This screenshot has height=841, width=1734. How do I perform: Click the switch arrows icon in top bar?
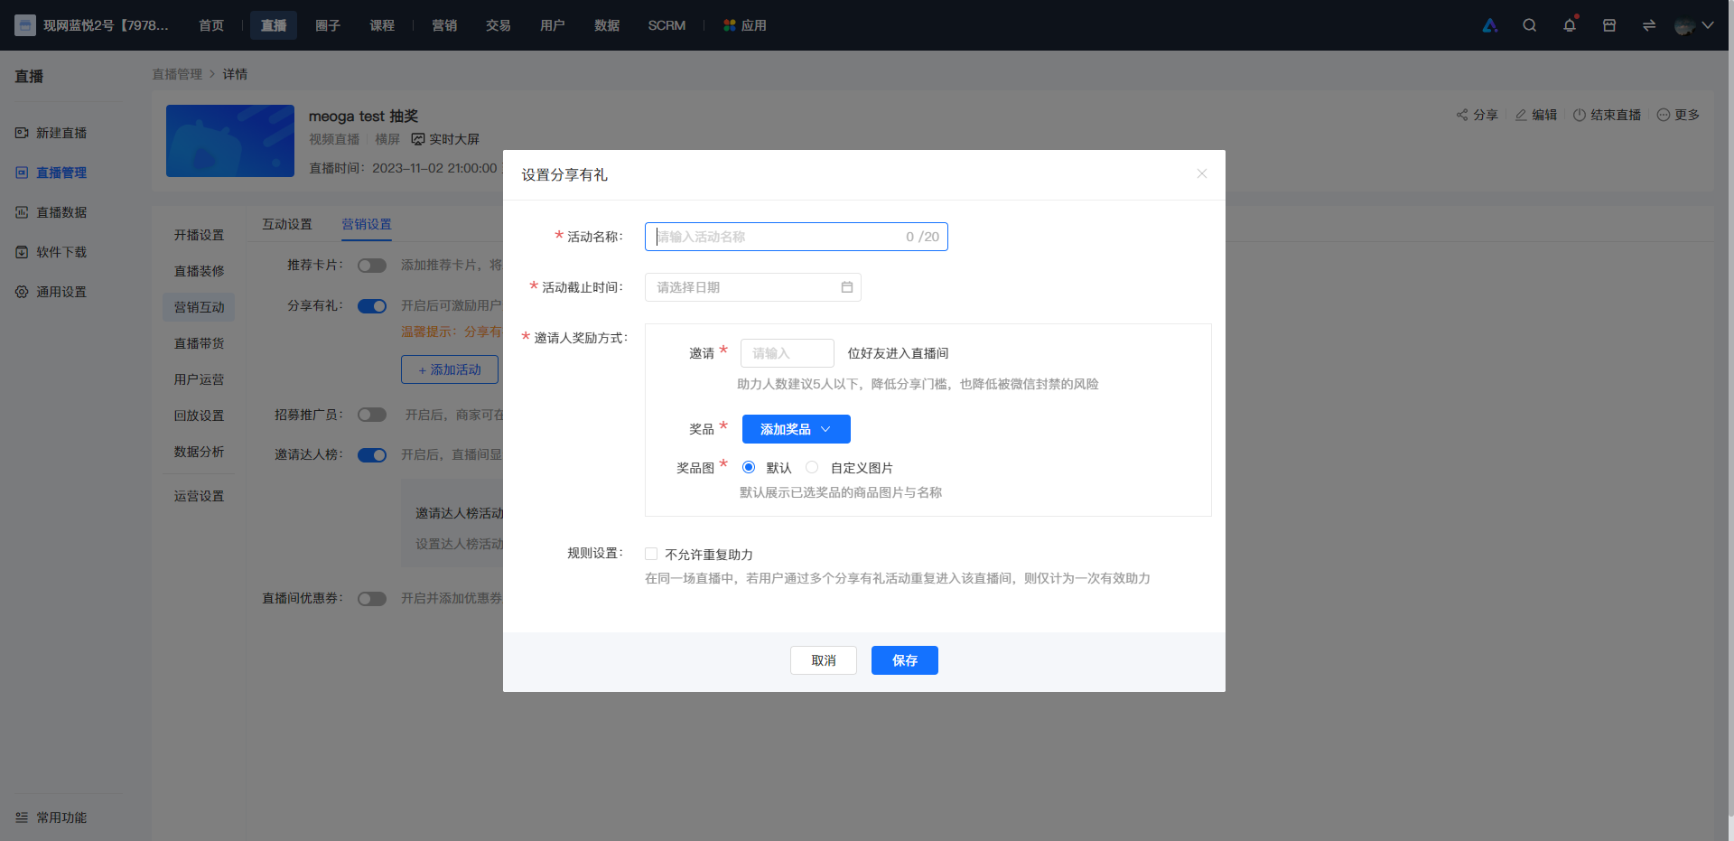[1649, 25]
